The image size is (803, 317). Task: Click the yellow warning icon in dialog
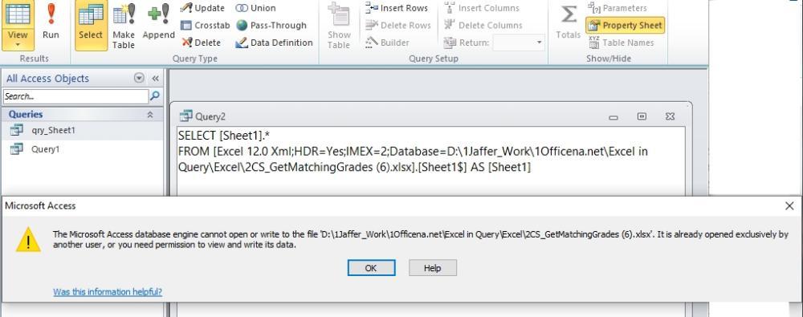(x=28, y=240)
